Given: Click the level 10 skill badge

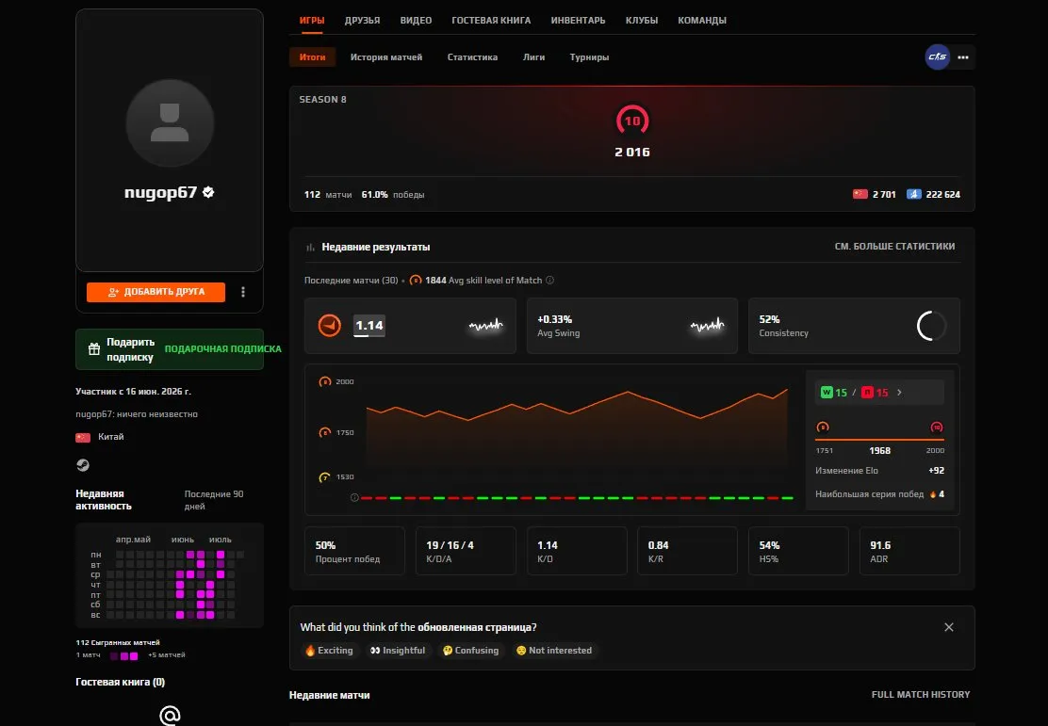Looking at the screenshot, I should [632, 121].
